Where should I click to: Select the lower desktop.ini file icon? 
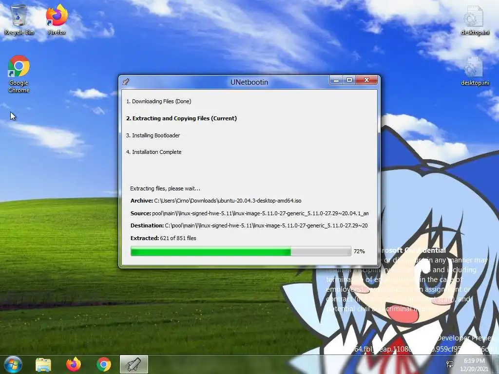point(475,71)
